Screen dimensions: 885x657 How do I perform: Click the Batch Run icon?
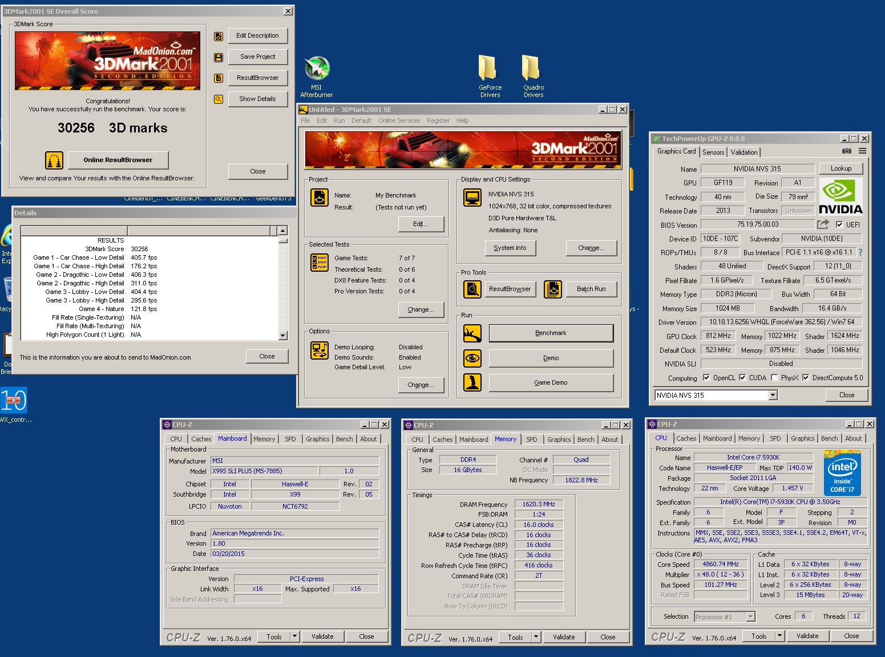pos(553,289)
